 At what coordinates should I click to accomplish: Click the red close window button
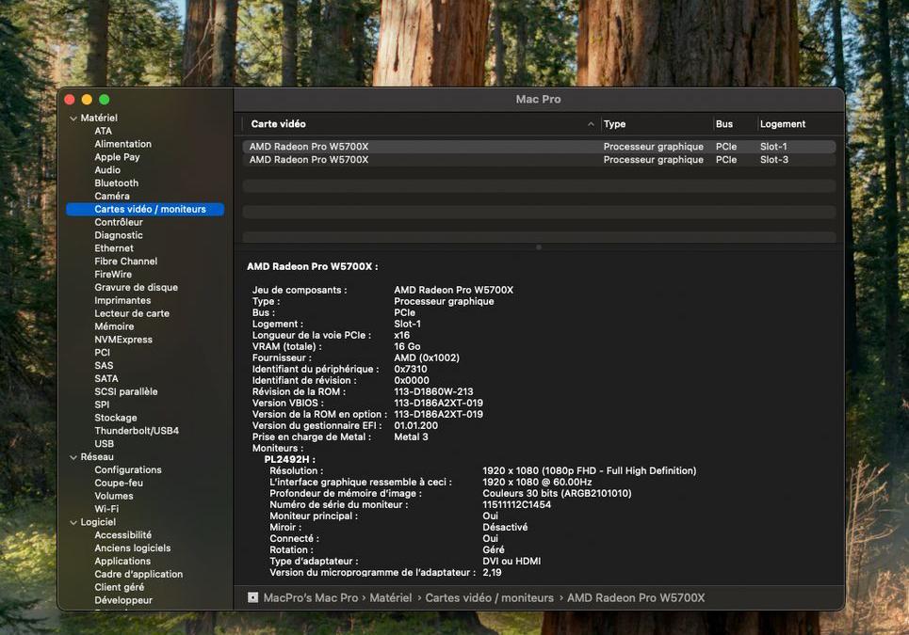(x=70, y=100)
